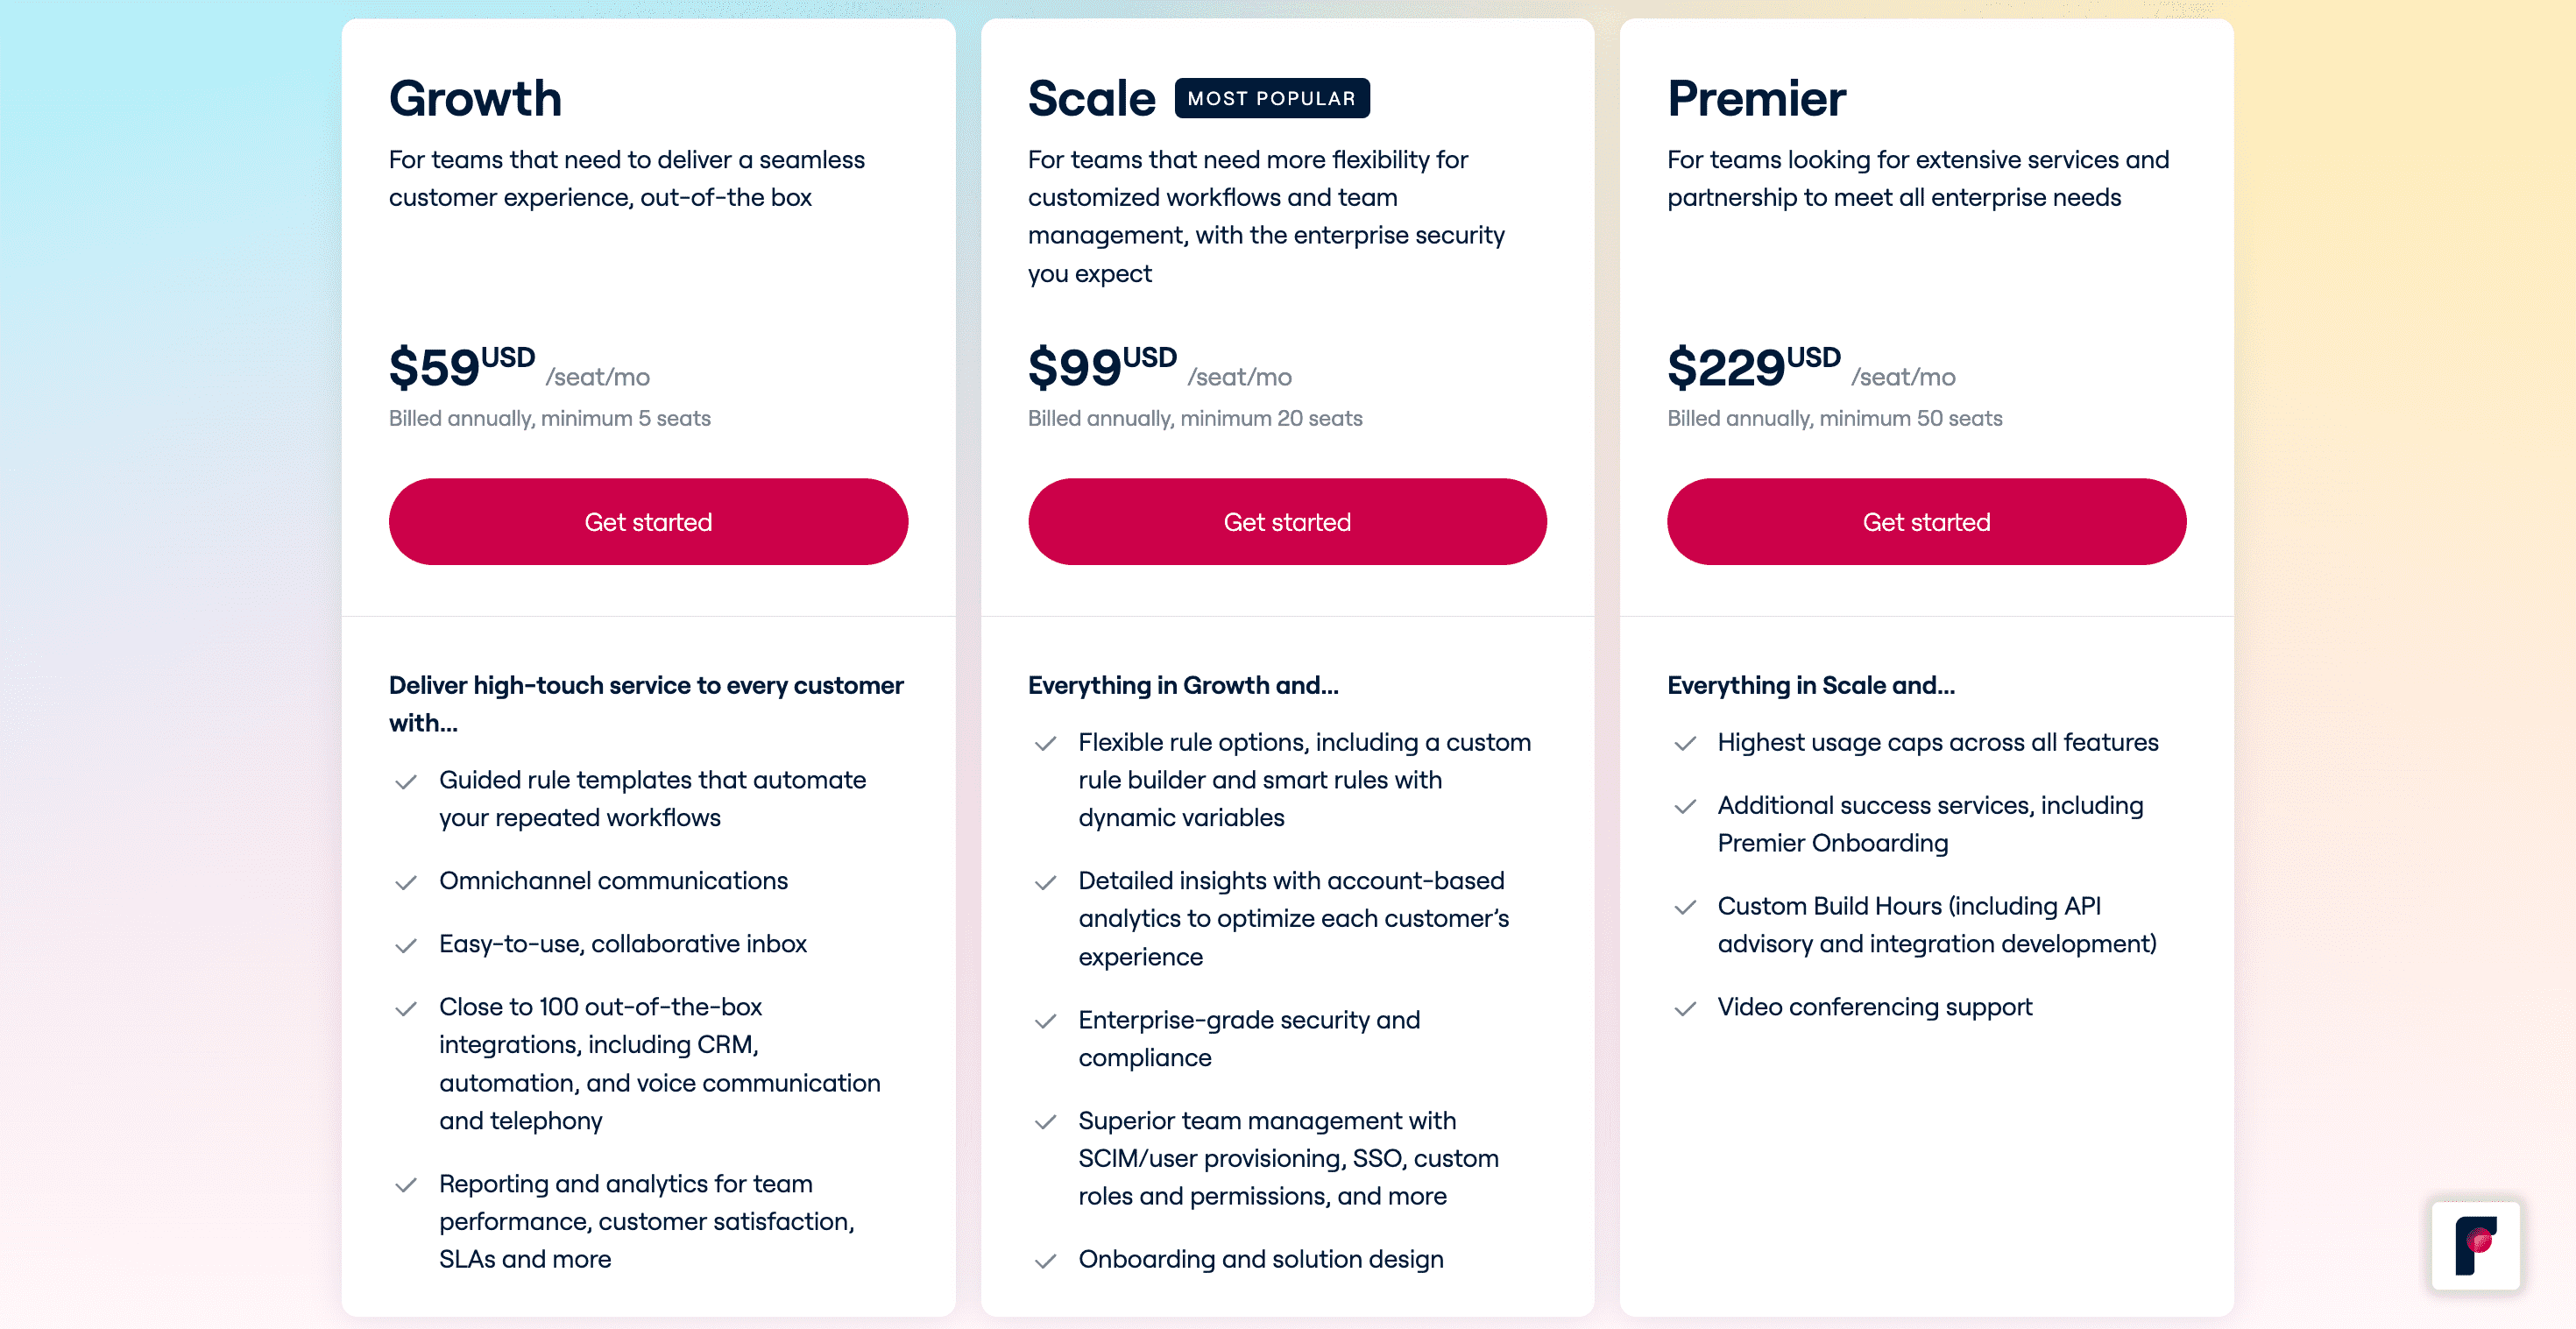Click Get started under the Premier plan
Image resolution: width=2576 pixels, height=1329 pixels.
pos(1926,522)
